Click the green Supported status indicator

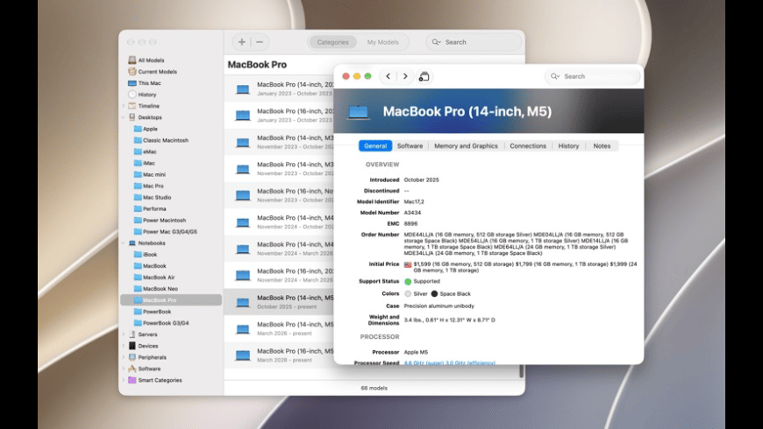click(x=408, y=281)
